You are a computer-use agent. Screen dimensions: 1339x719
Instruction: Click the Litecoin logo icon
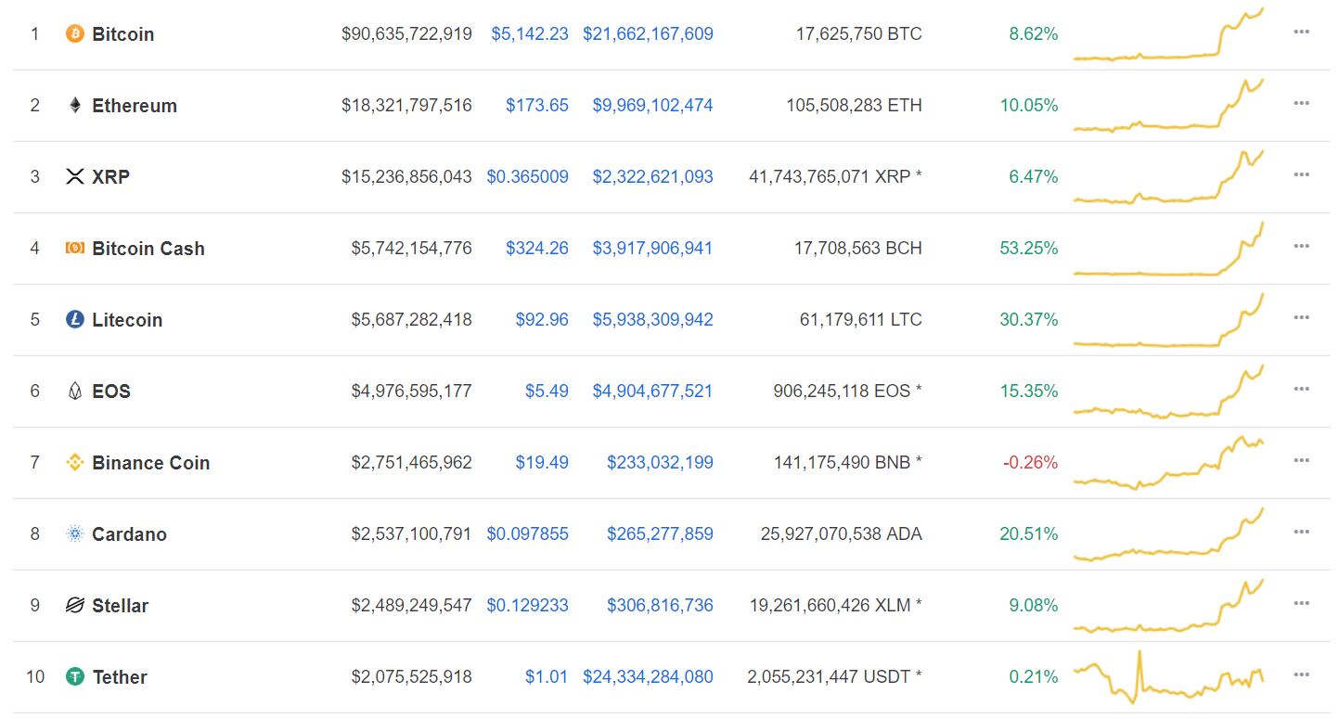point(75,319)
